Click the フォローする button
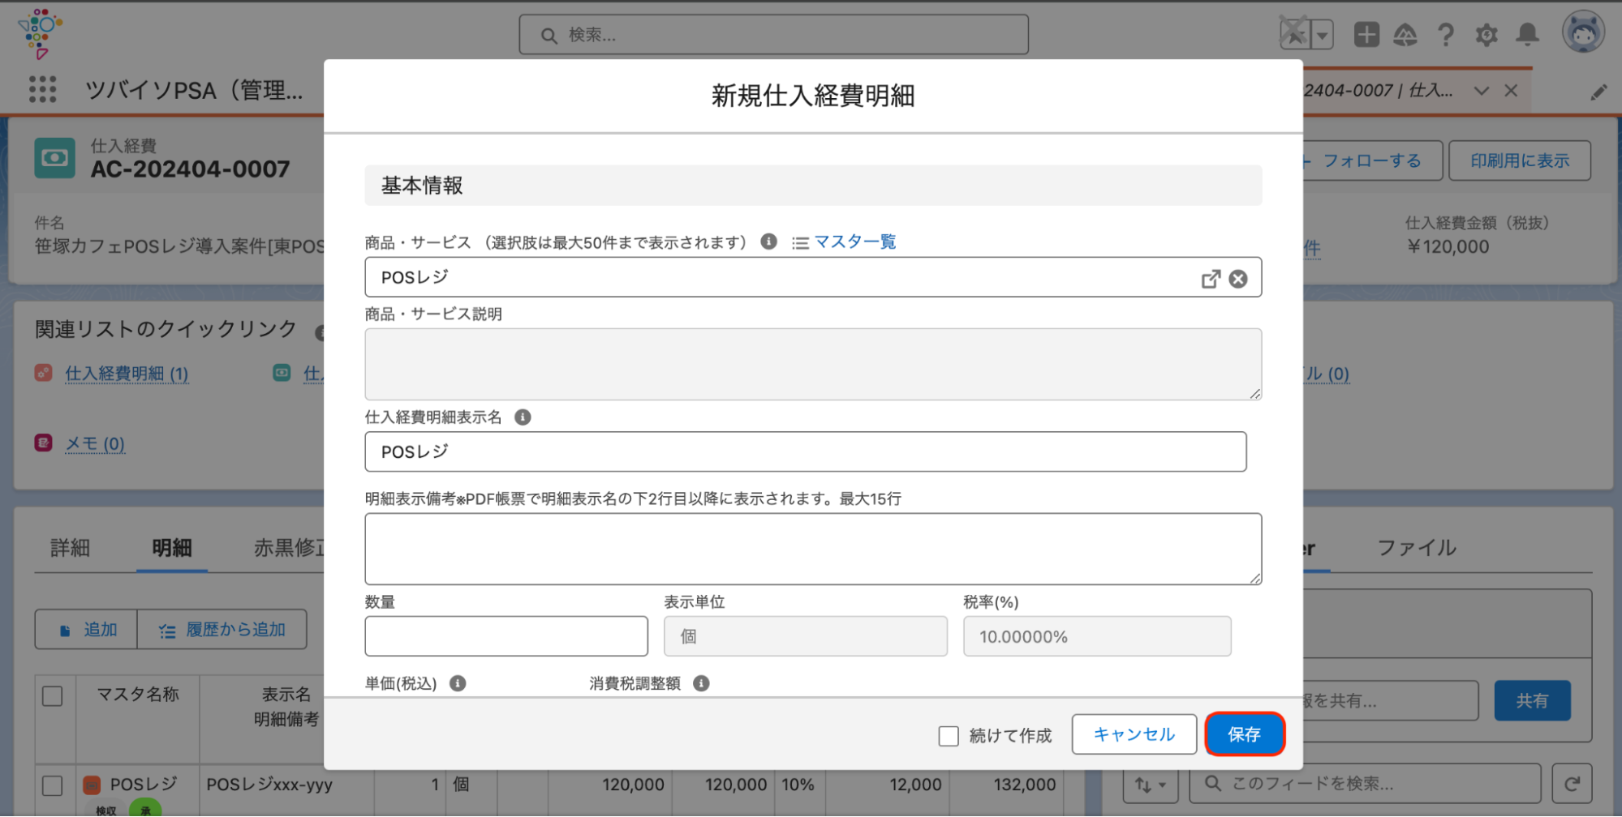The image size is (1622, 817). click(1372, 160)
